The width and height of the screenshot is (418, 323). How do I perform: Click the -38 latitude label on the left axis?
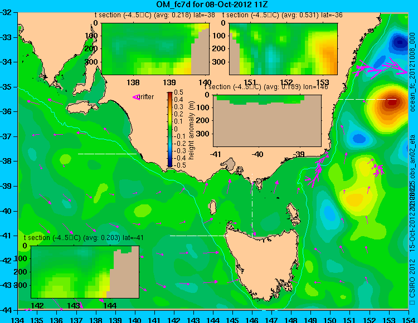coord(6,161)
